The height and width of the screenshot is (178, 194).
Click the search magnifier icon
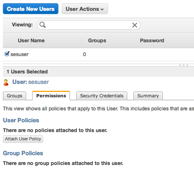pos(42,25)
